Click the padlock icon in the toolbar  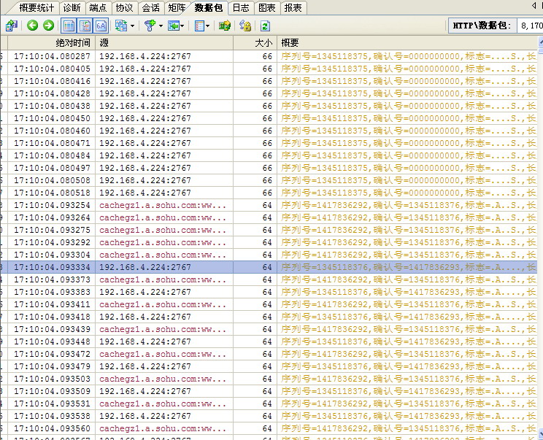pyautogui.click(x=245, y=26)
